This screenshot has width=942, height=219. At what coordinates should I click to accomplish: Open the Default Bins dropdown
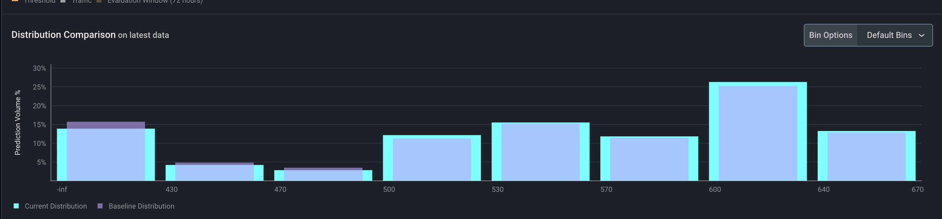[x=895, y=35]
